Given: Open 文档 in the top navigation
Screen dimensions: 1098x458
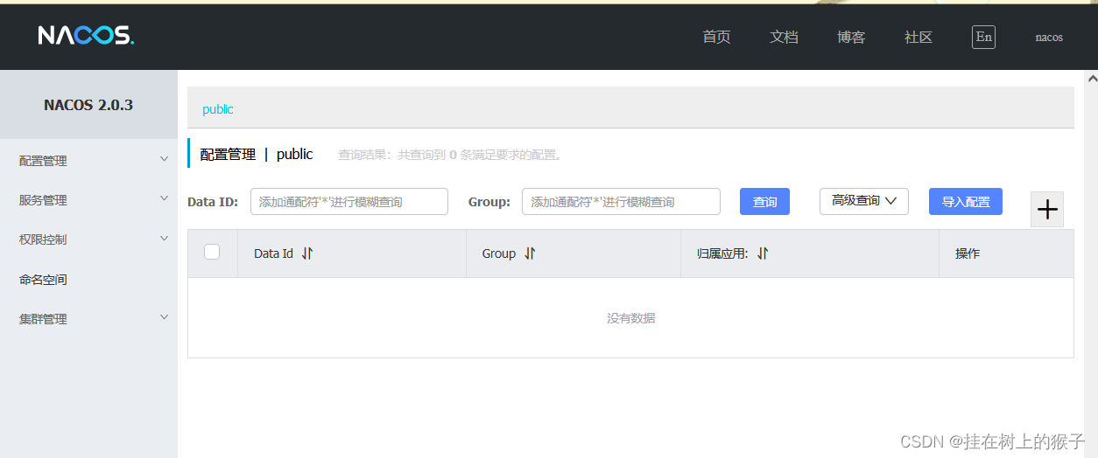Looking at the screenshot, I should point(784,37).
